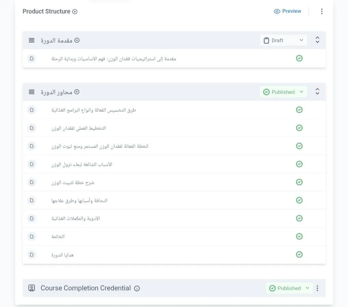Screen dimensions: 348x307
Task: Click the Preview link
Action: pyautogui.click(x=287, y=11)
